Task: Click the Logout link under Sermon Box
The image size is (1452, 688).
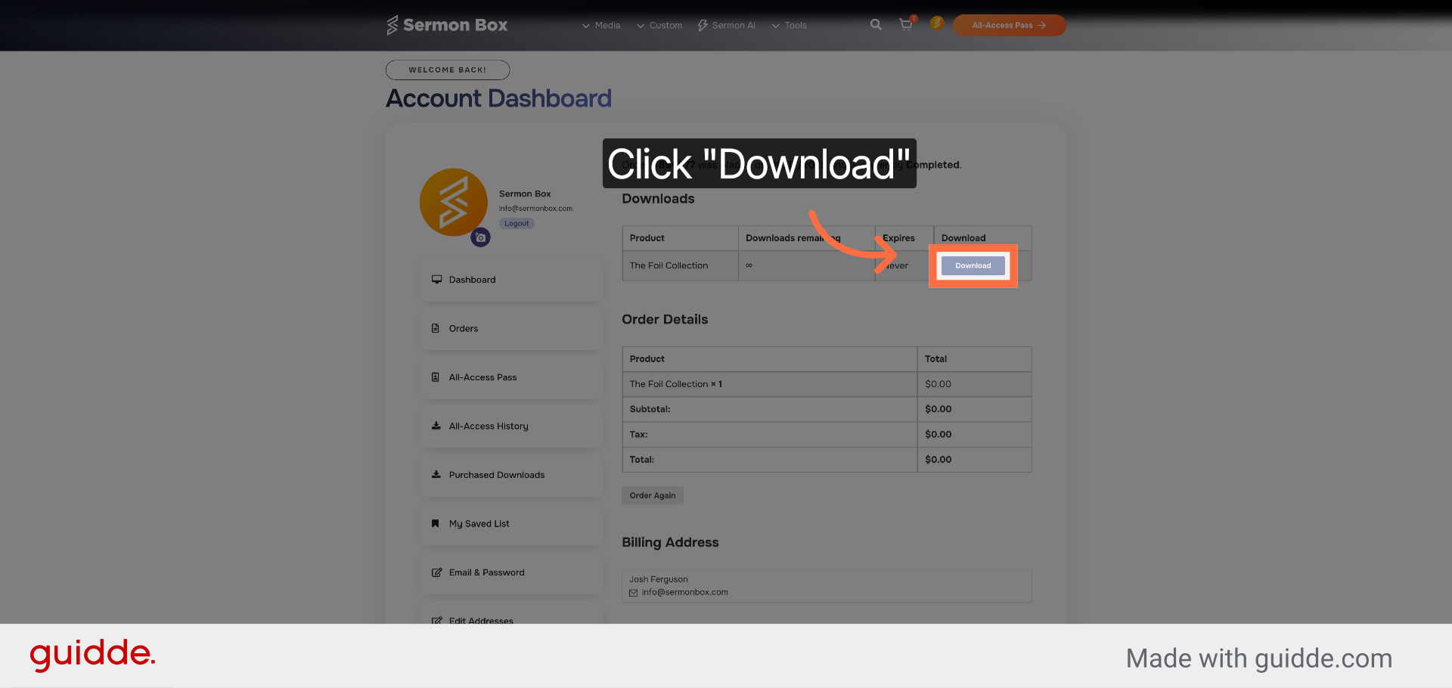Action: click(x=517, y=223)
